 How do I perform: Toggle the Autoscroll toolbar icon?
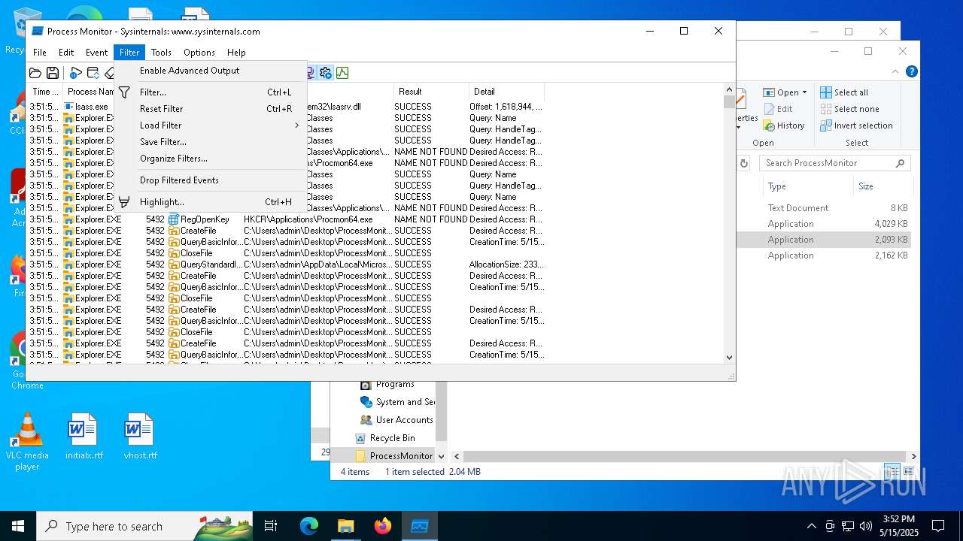[93, 73]
